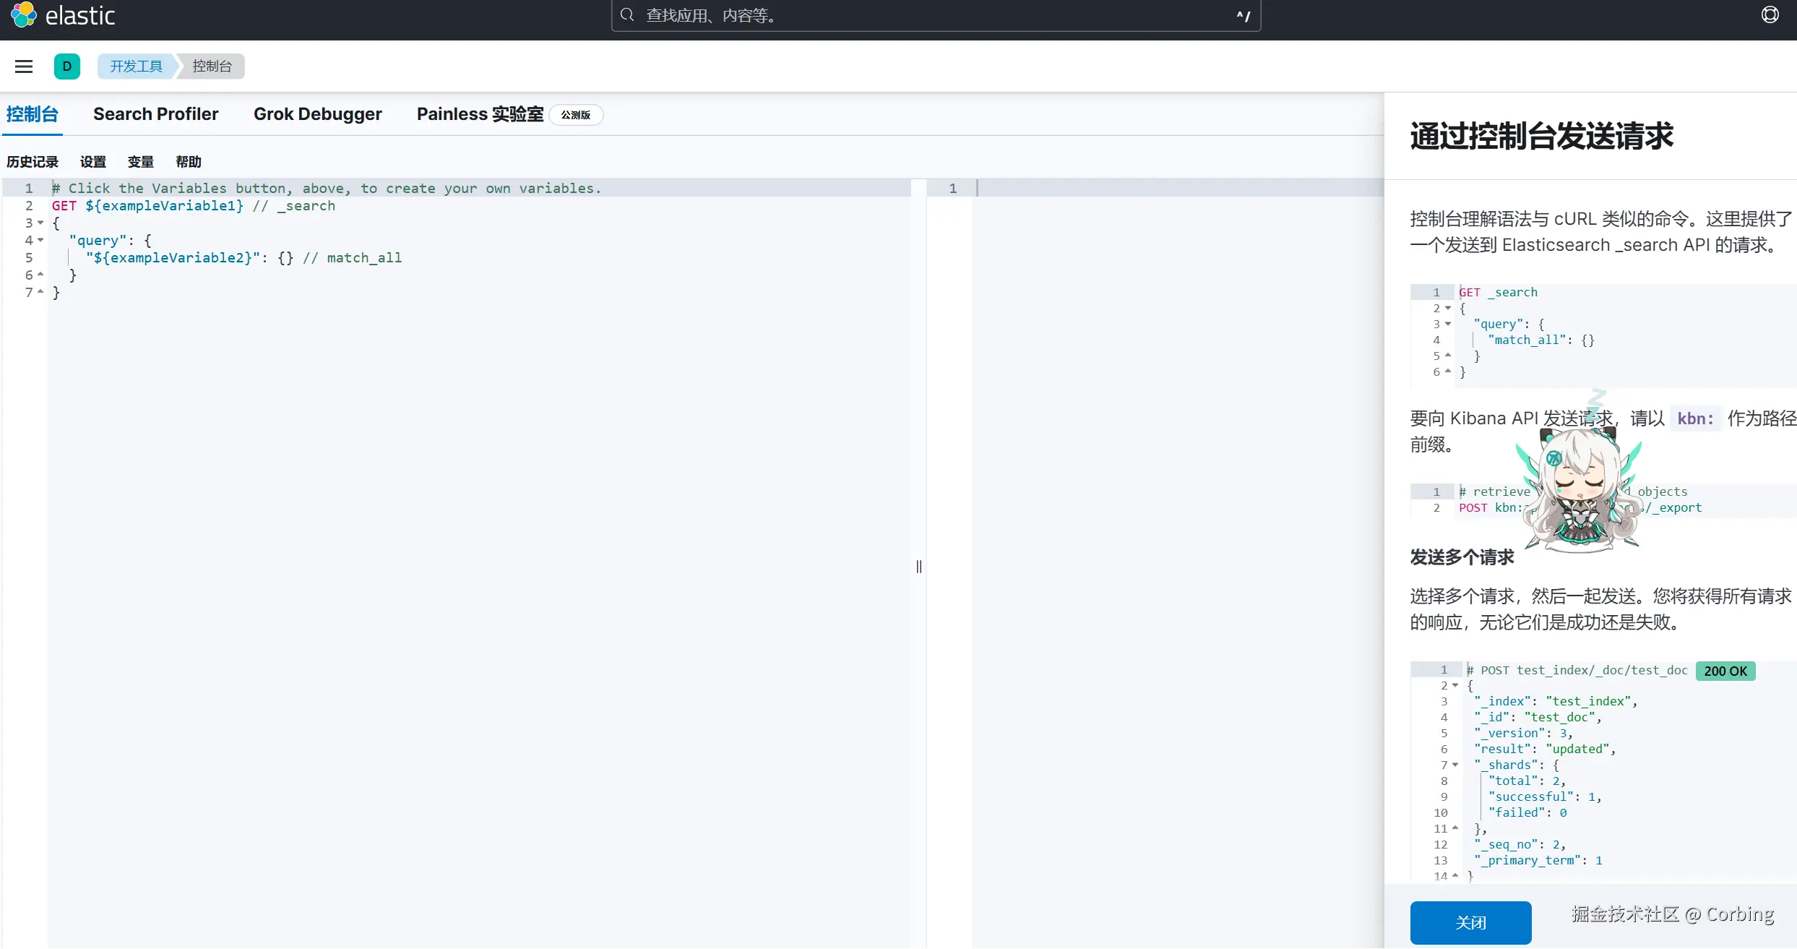Image resolution: width=1797 pixels, height=949 pixels.
Task: Open the hamburger navigation menu
Action: click(x=24, y=66)
